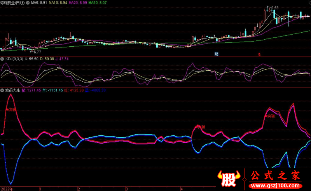The image size is (311, 191).
Task: Click the last 突破 signal at the right
Action: pyautogui.click(x=271, y=116)
